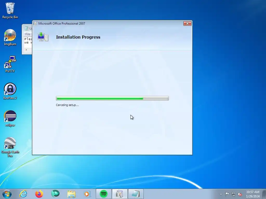The height and width of the screenshot is (199, 266).
Task: Launch Internet Explorer from the taskbar
Action: point(23,194)
